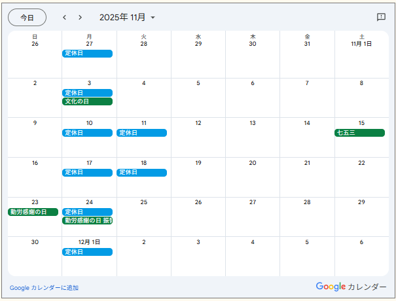Image resolution: width=396 pixels, height=301 pixels.
Task: Open 勤労感謝の日 振替休日 event on the 24th
Action: pyautogui.click(x=87, y=221)
